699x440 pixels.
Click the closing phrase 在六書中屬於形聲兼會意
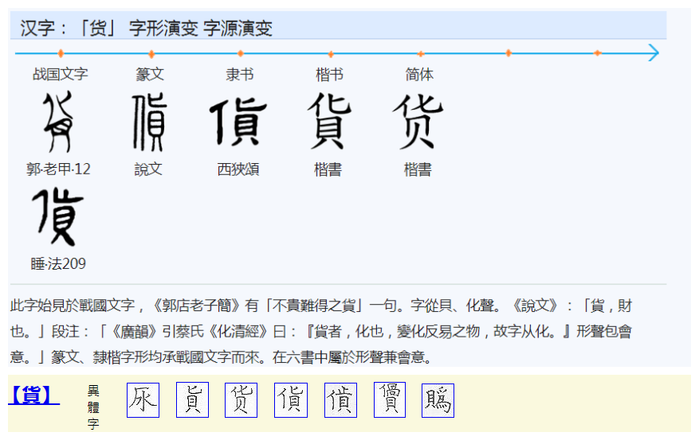click(x=348, y=357)
